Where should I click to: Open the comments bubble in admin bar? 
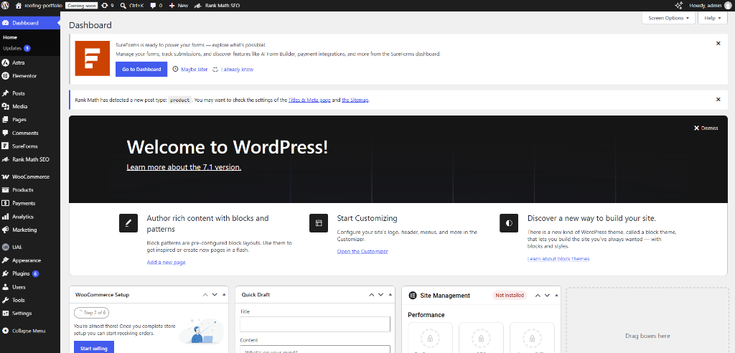point(156,6)
